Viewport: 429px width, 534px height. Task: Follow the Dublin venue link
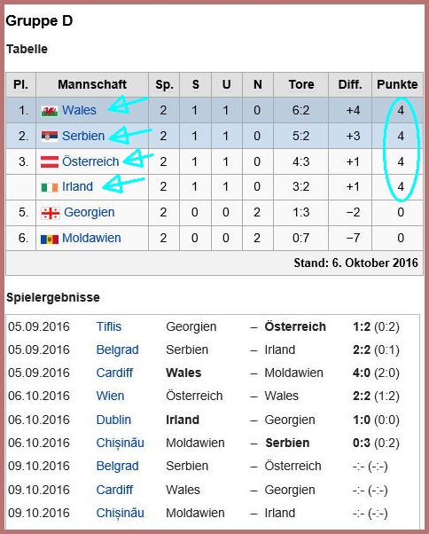tap(113, 420)
